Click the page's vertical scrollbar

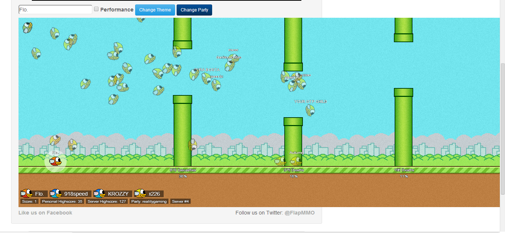(502, 128)
